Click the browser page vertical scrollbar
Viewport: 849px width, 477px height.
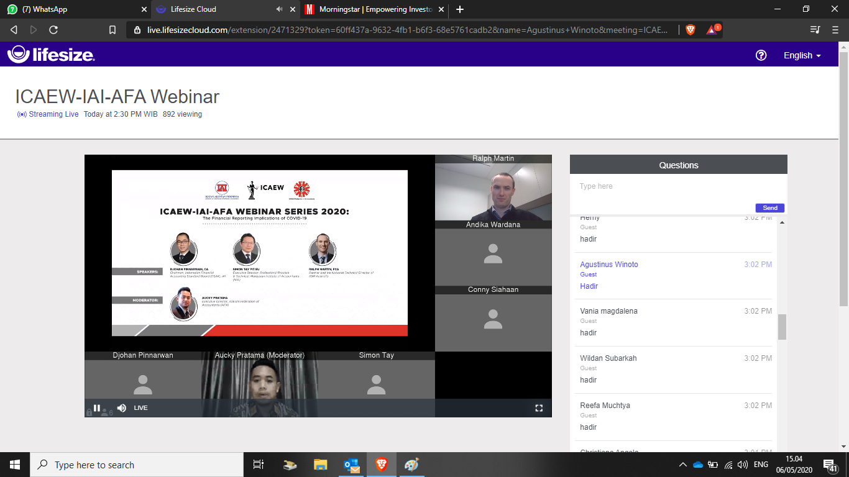coord(843,180)
